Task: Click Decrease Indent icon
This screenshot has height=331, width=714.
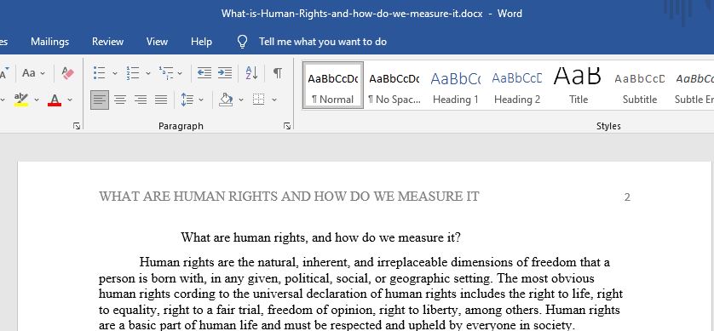Action: 204,72
